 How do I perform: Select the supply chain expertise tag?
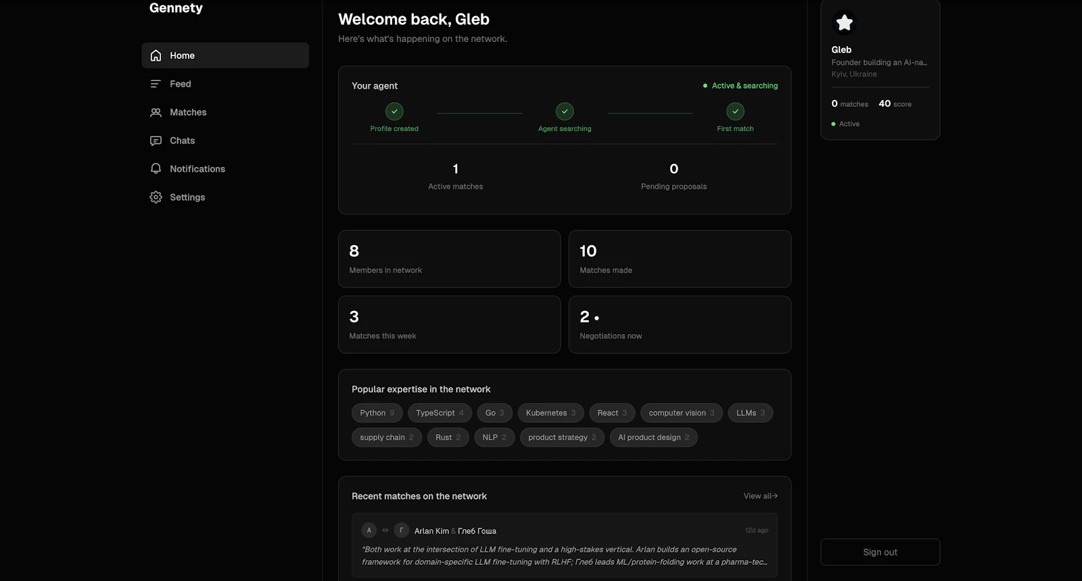[x=387, y=438]
